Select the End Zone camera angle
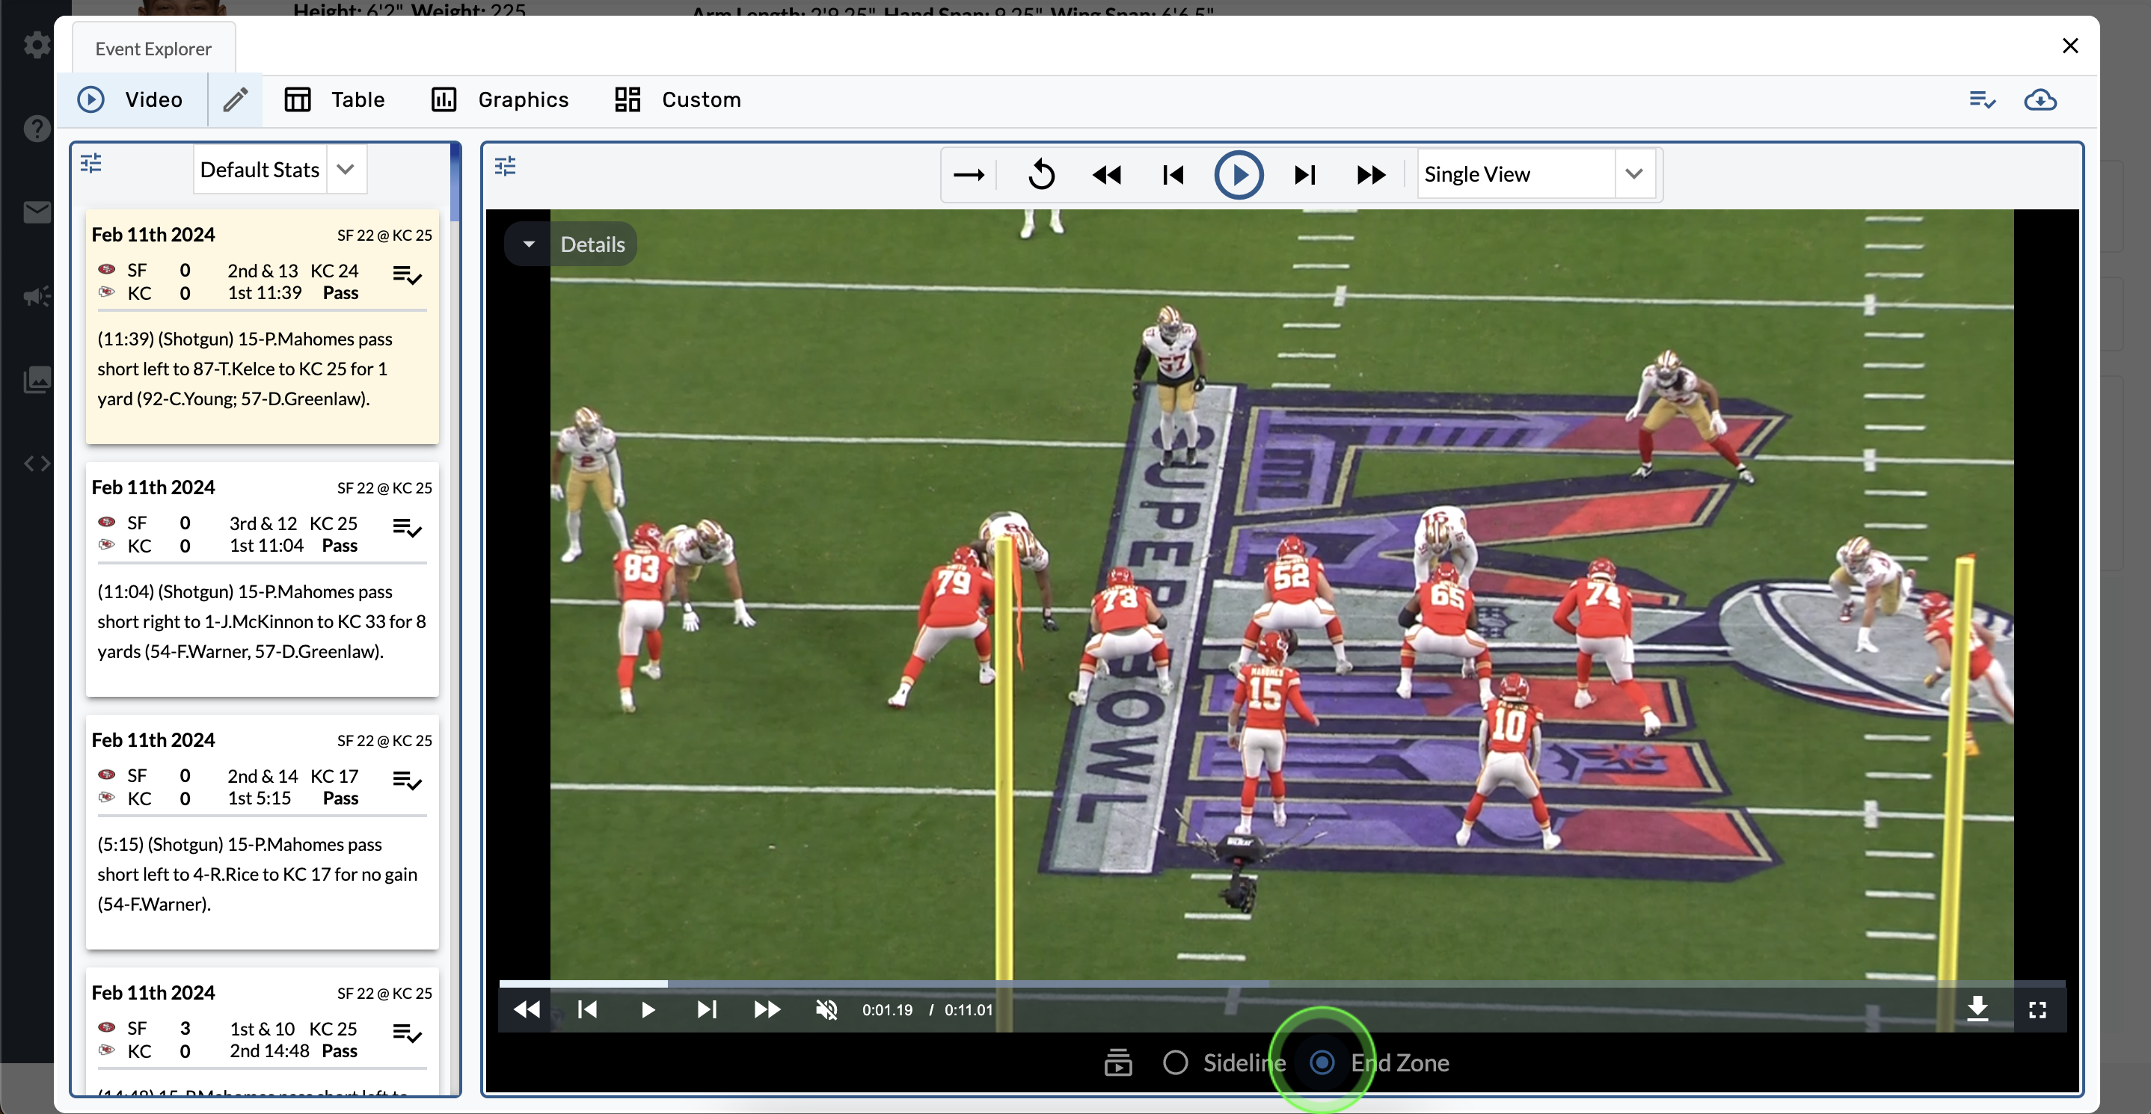Image resolution: width=2151 pixels, height=1114 pixels. tap(1322, 1062)
